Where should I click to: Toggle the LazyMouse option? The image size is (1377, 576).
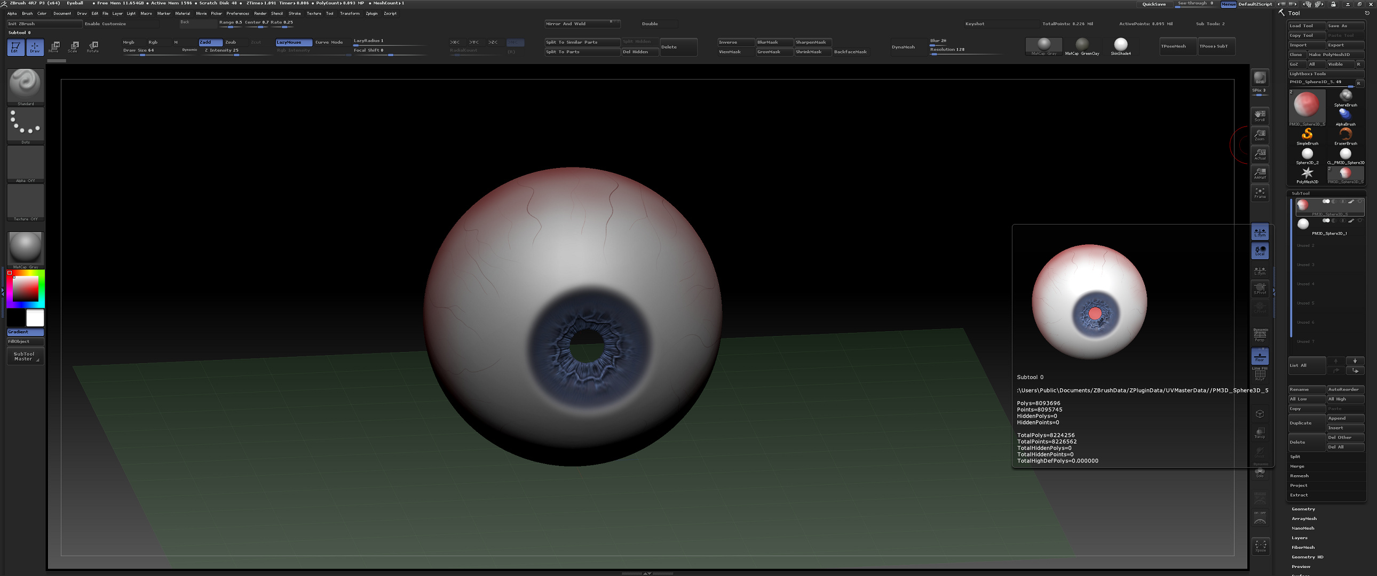click(x=294, y=42)
